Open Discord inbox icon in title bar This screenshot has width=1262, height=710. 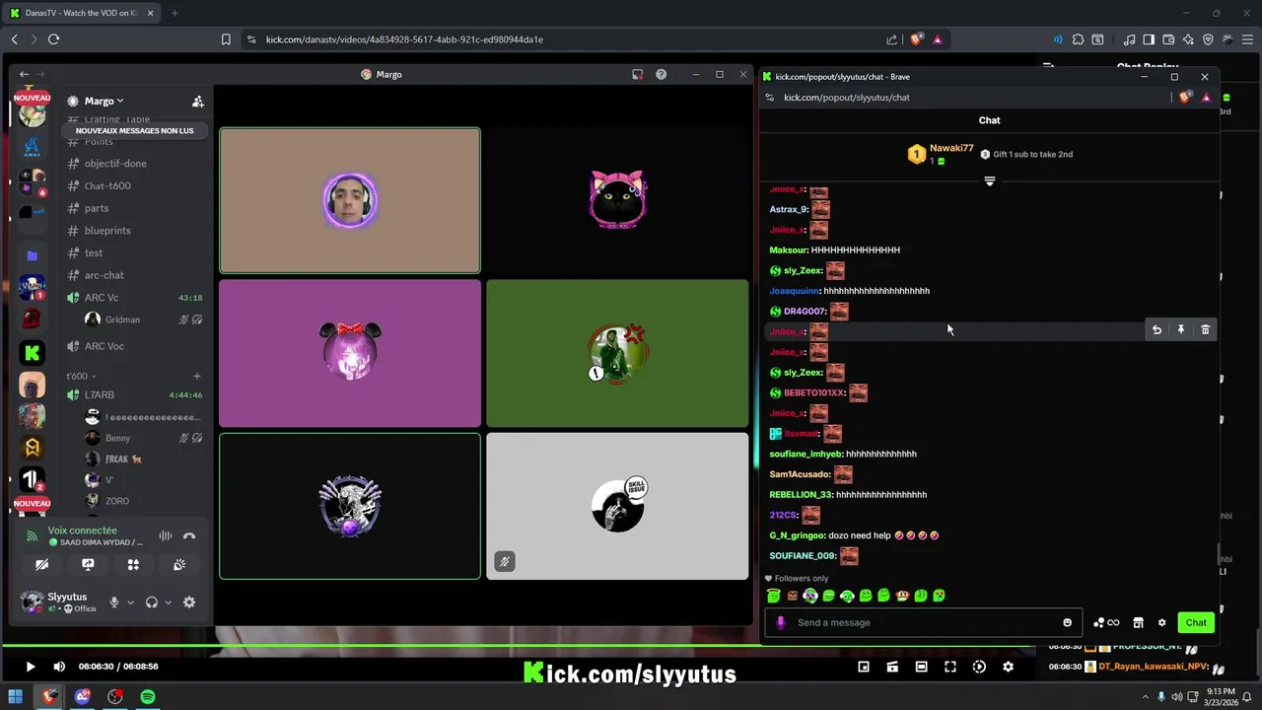(x=638, y=74)
